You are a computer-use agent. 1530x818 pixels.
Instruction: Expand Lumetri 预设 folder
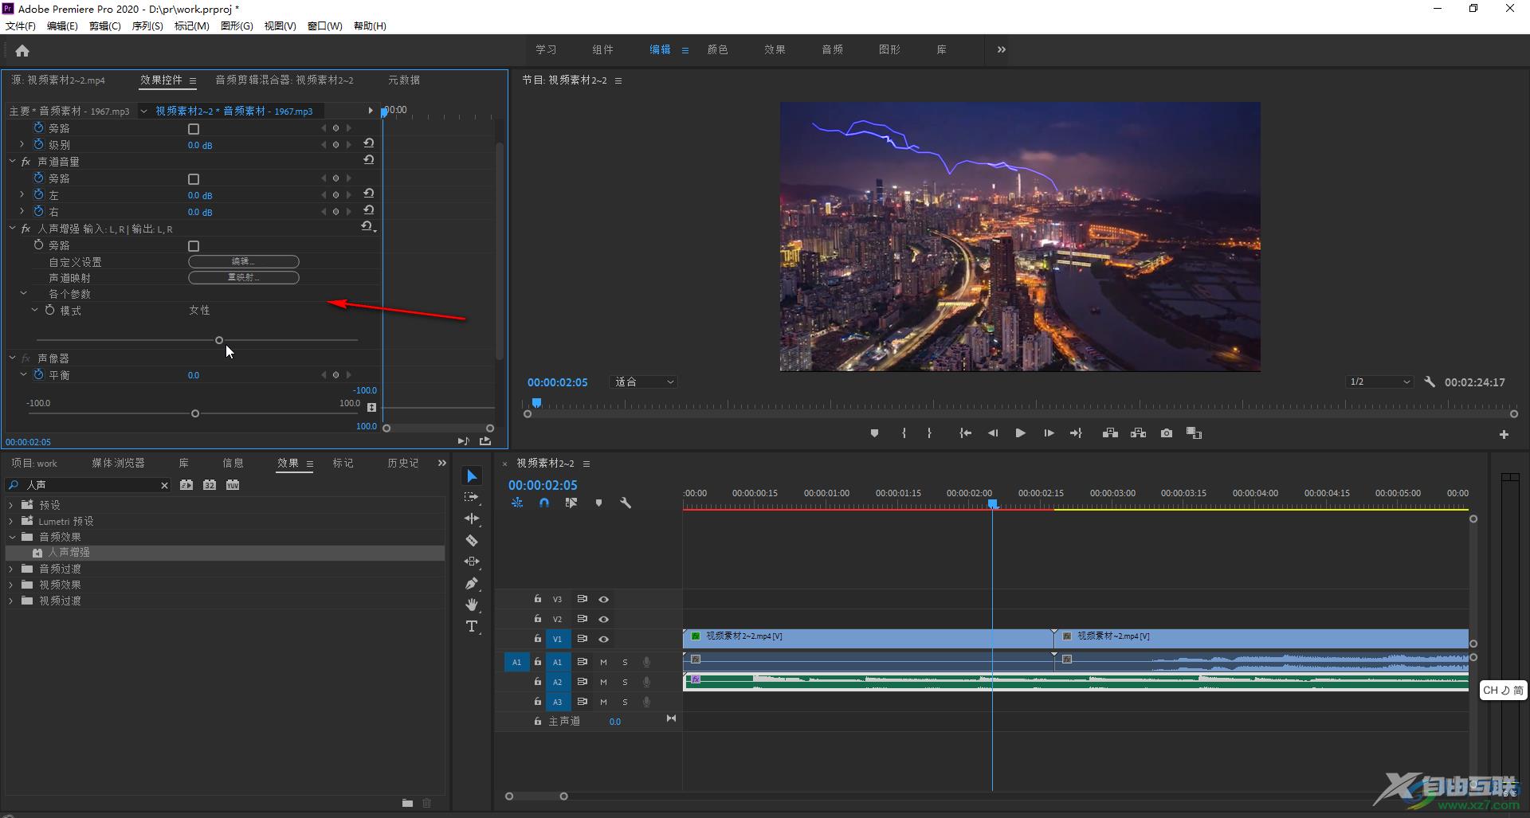(x=11, y=521)
